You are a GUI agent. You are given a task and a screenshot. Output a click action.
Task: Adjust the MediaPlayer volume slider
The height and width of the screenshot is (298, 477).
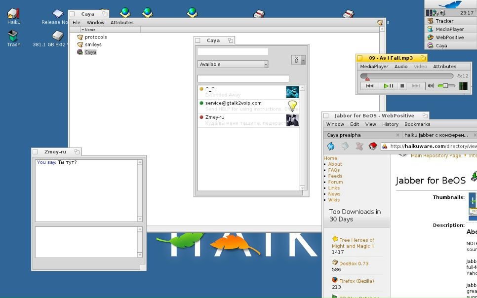(446, 86)
